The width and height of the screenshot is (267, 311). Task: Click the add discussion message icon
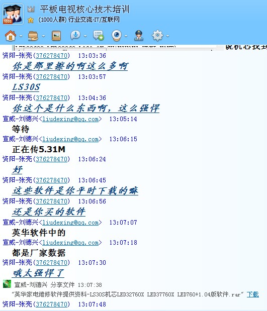coord(98,36)
